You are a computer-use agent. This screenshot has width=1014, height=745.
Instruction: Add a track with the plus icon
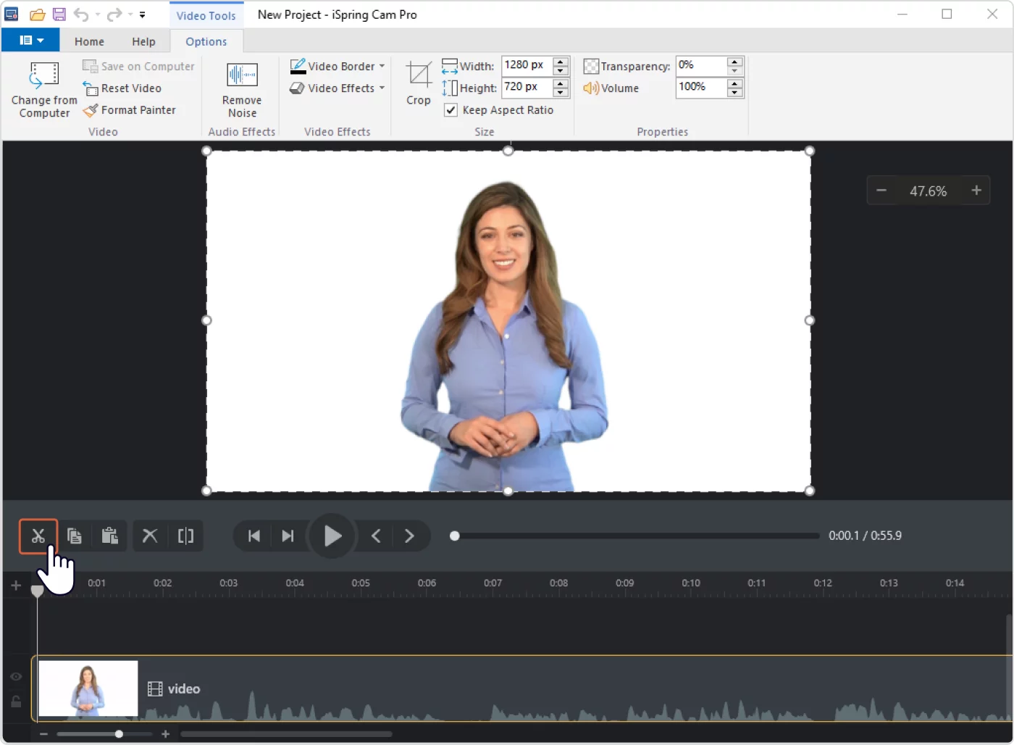click(16, 586)
